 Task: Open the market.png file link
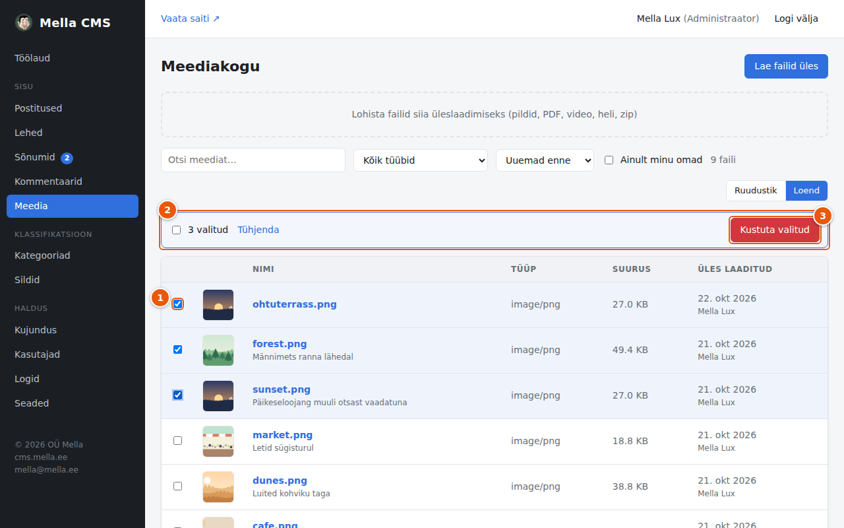(x=283, y=435)
